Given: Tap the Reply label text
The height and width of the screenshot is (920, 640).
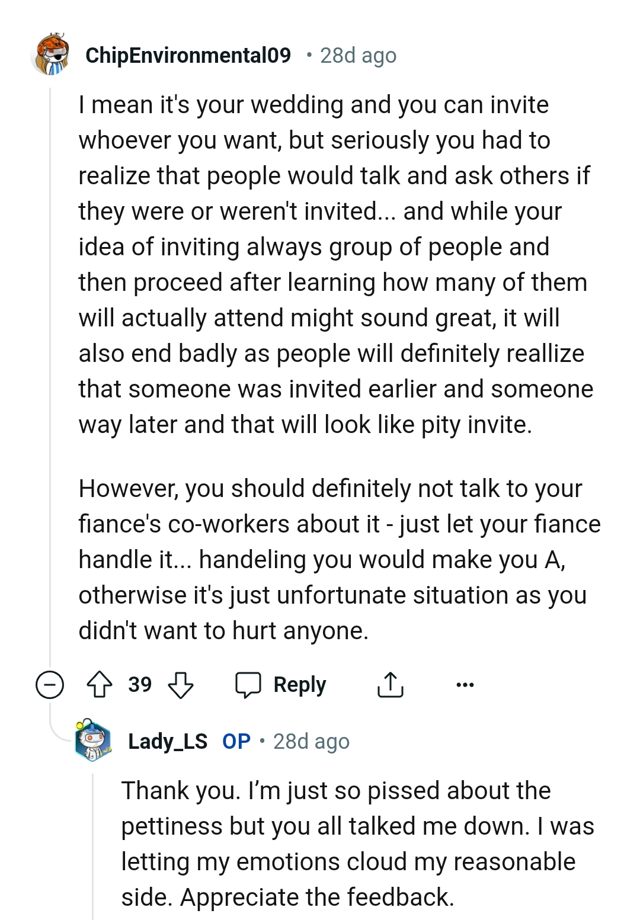Looking at the screenshot, I should pyautogui.click(x=299, y=685).
